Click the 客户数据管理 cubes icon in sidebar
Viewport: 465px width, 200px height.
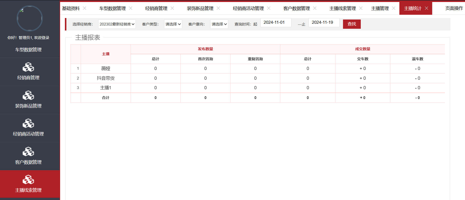point(28,151)
